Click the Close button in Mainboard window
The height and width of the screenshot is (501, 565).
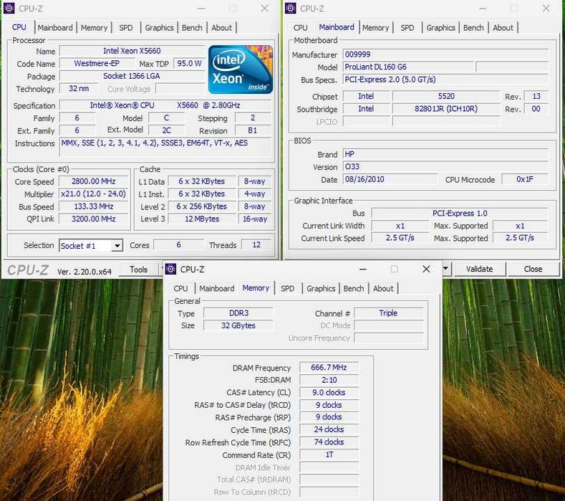(533, 269)
